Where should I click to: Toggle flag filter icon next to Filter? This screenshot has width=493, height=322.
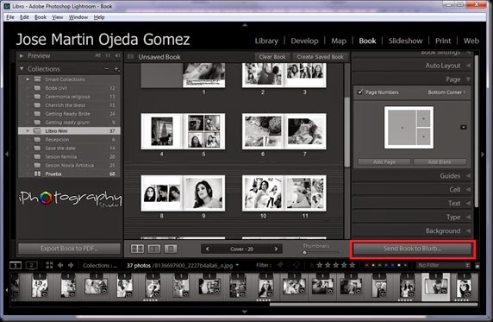click(279, 265)
